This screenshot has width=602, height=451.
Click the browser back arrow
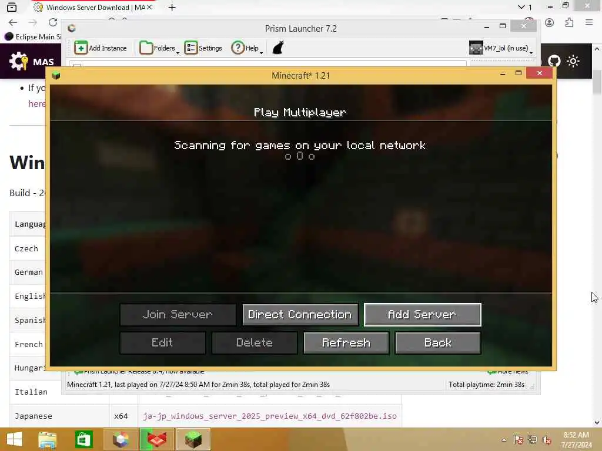13,22
